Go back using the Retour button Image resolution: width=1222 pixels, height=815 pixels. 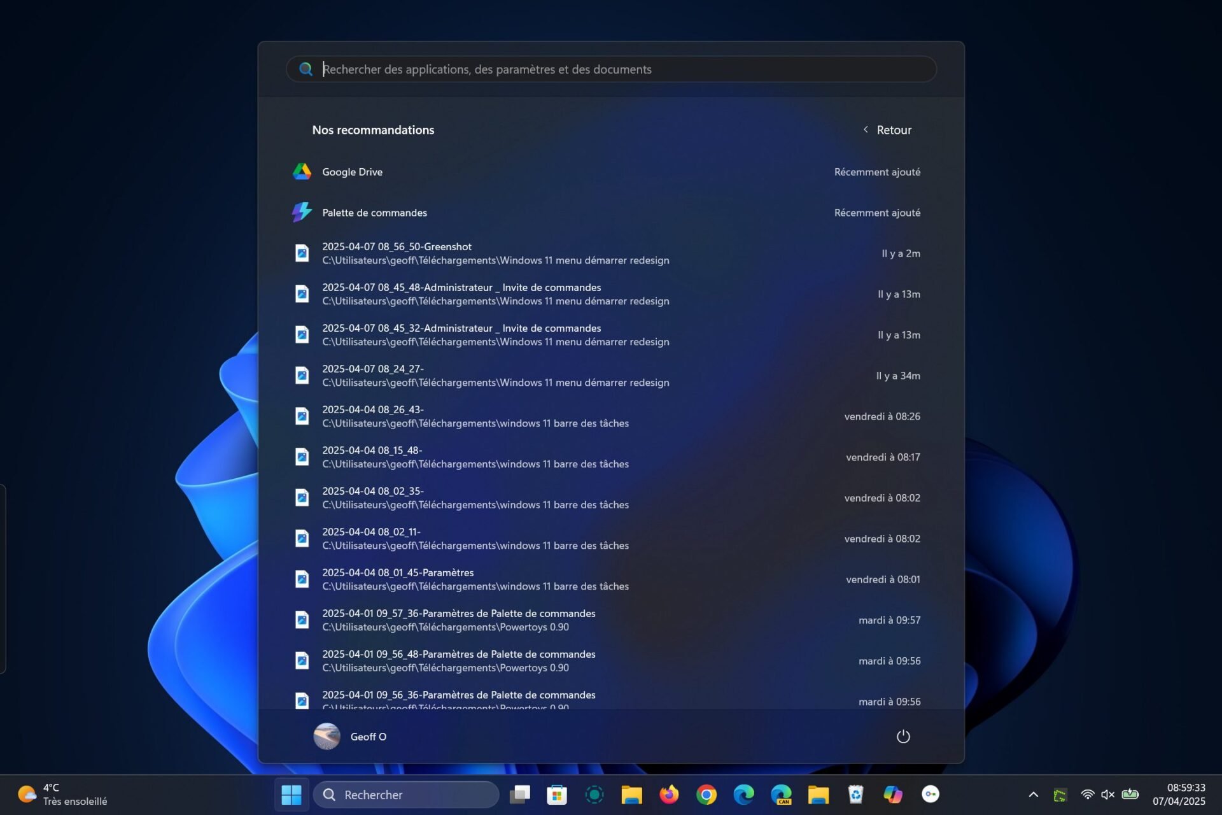[888, 130]
